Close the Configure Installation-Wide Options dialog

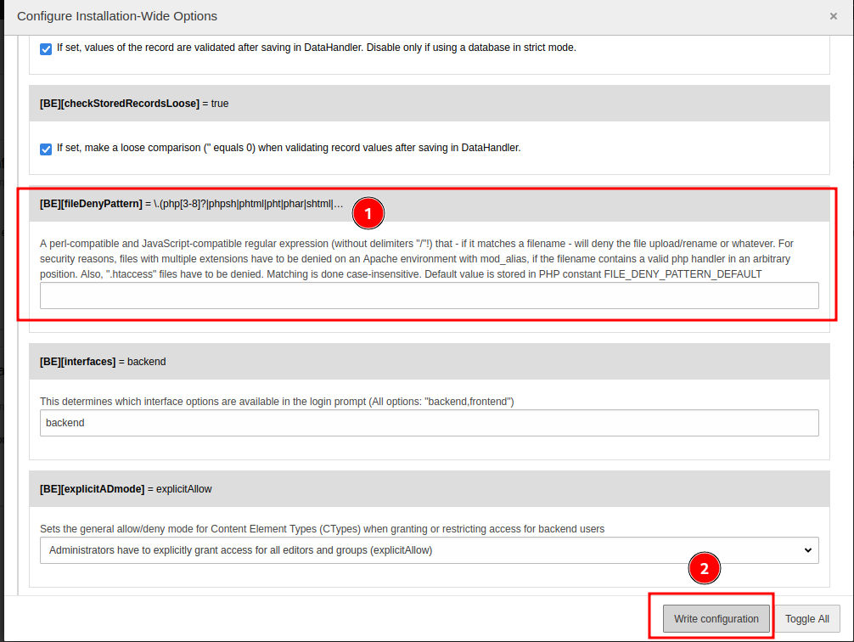pos(833,16)
